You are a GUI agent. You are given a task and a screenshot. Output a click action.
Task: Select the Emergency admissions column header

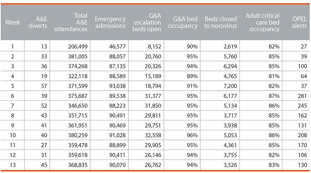110,22
